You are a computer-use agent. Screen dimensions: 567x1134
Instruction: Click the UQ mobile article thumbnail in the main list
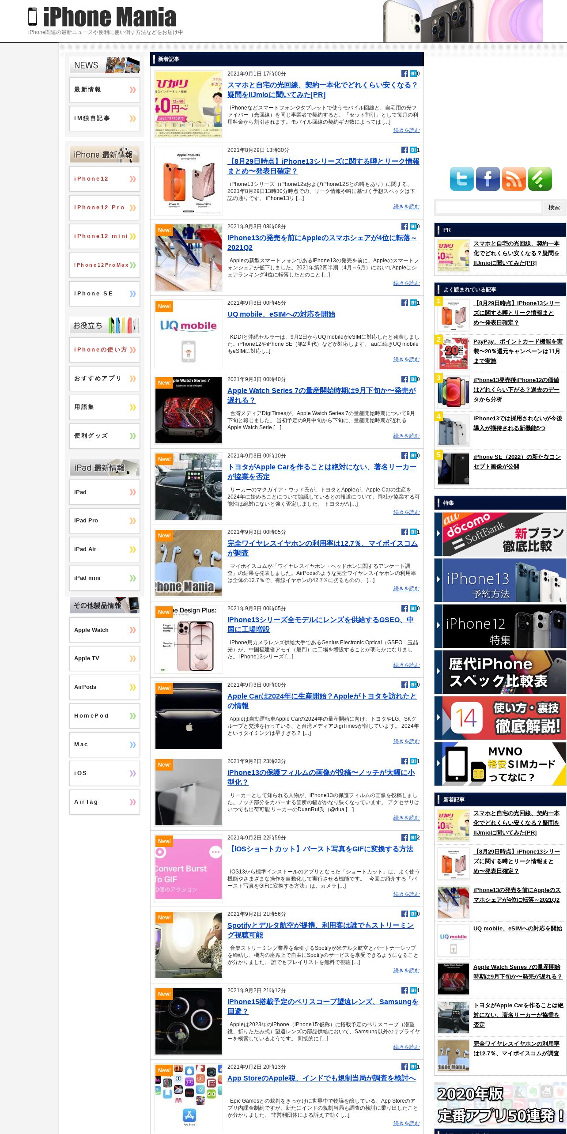tap(189, 334)
